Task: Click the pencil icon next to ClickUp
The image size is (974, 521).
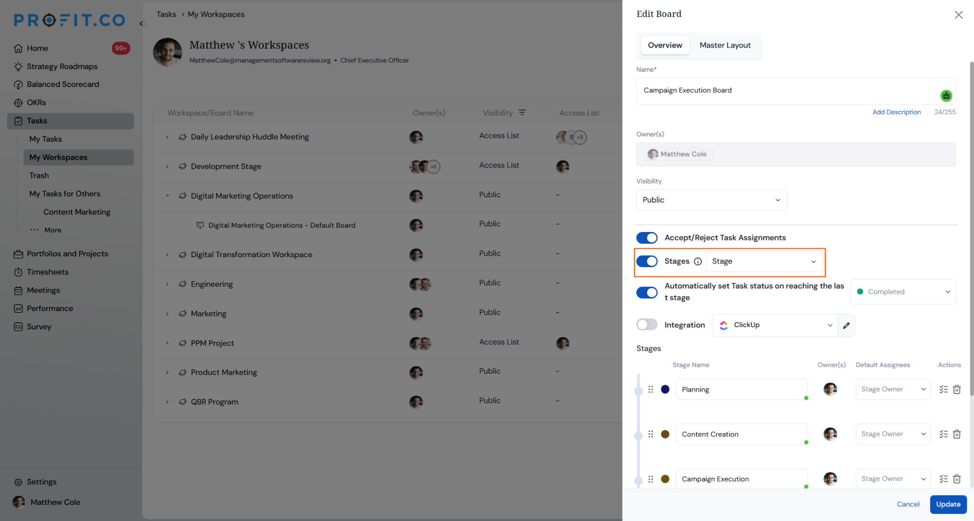Action: pos(846,326)
